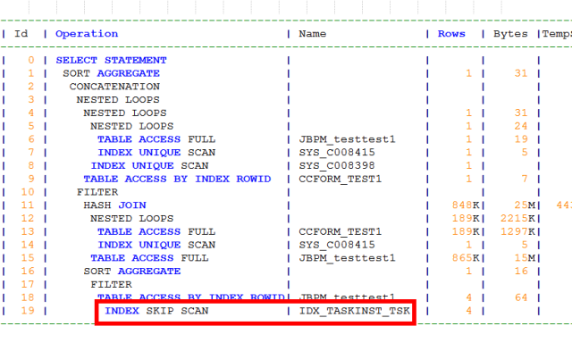Click the Rows column header
This screenshot has width=572, height=343.
pyautogui.click(x=451, y=34)
